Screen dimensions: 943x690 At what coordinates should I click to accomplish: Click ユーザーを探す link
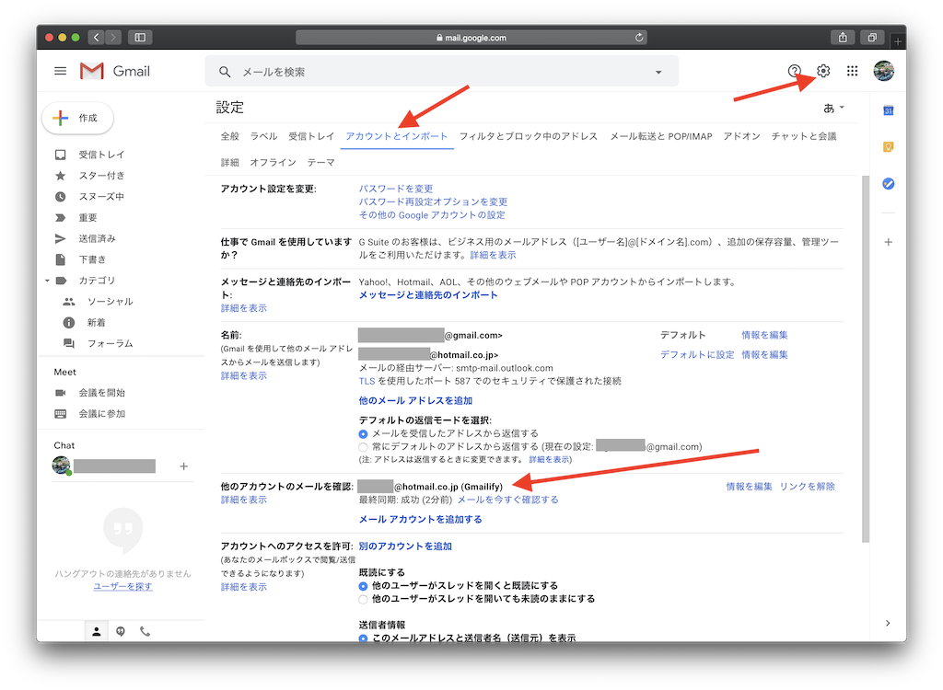tap(122, 587)
